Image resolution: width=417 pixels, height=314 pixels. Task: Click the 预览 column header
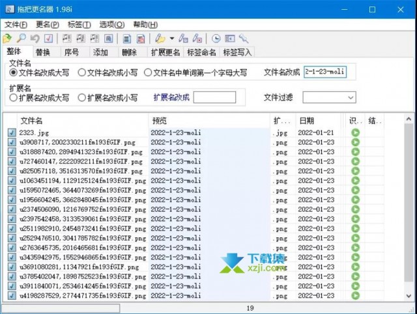click(x=209, y=121)
